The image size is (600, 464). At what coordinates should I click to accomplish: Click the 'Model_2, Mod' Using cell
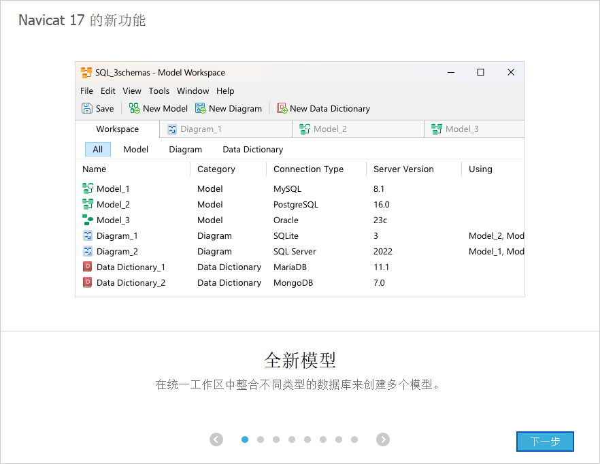point(497,236)
